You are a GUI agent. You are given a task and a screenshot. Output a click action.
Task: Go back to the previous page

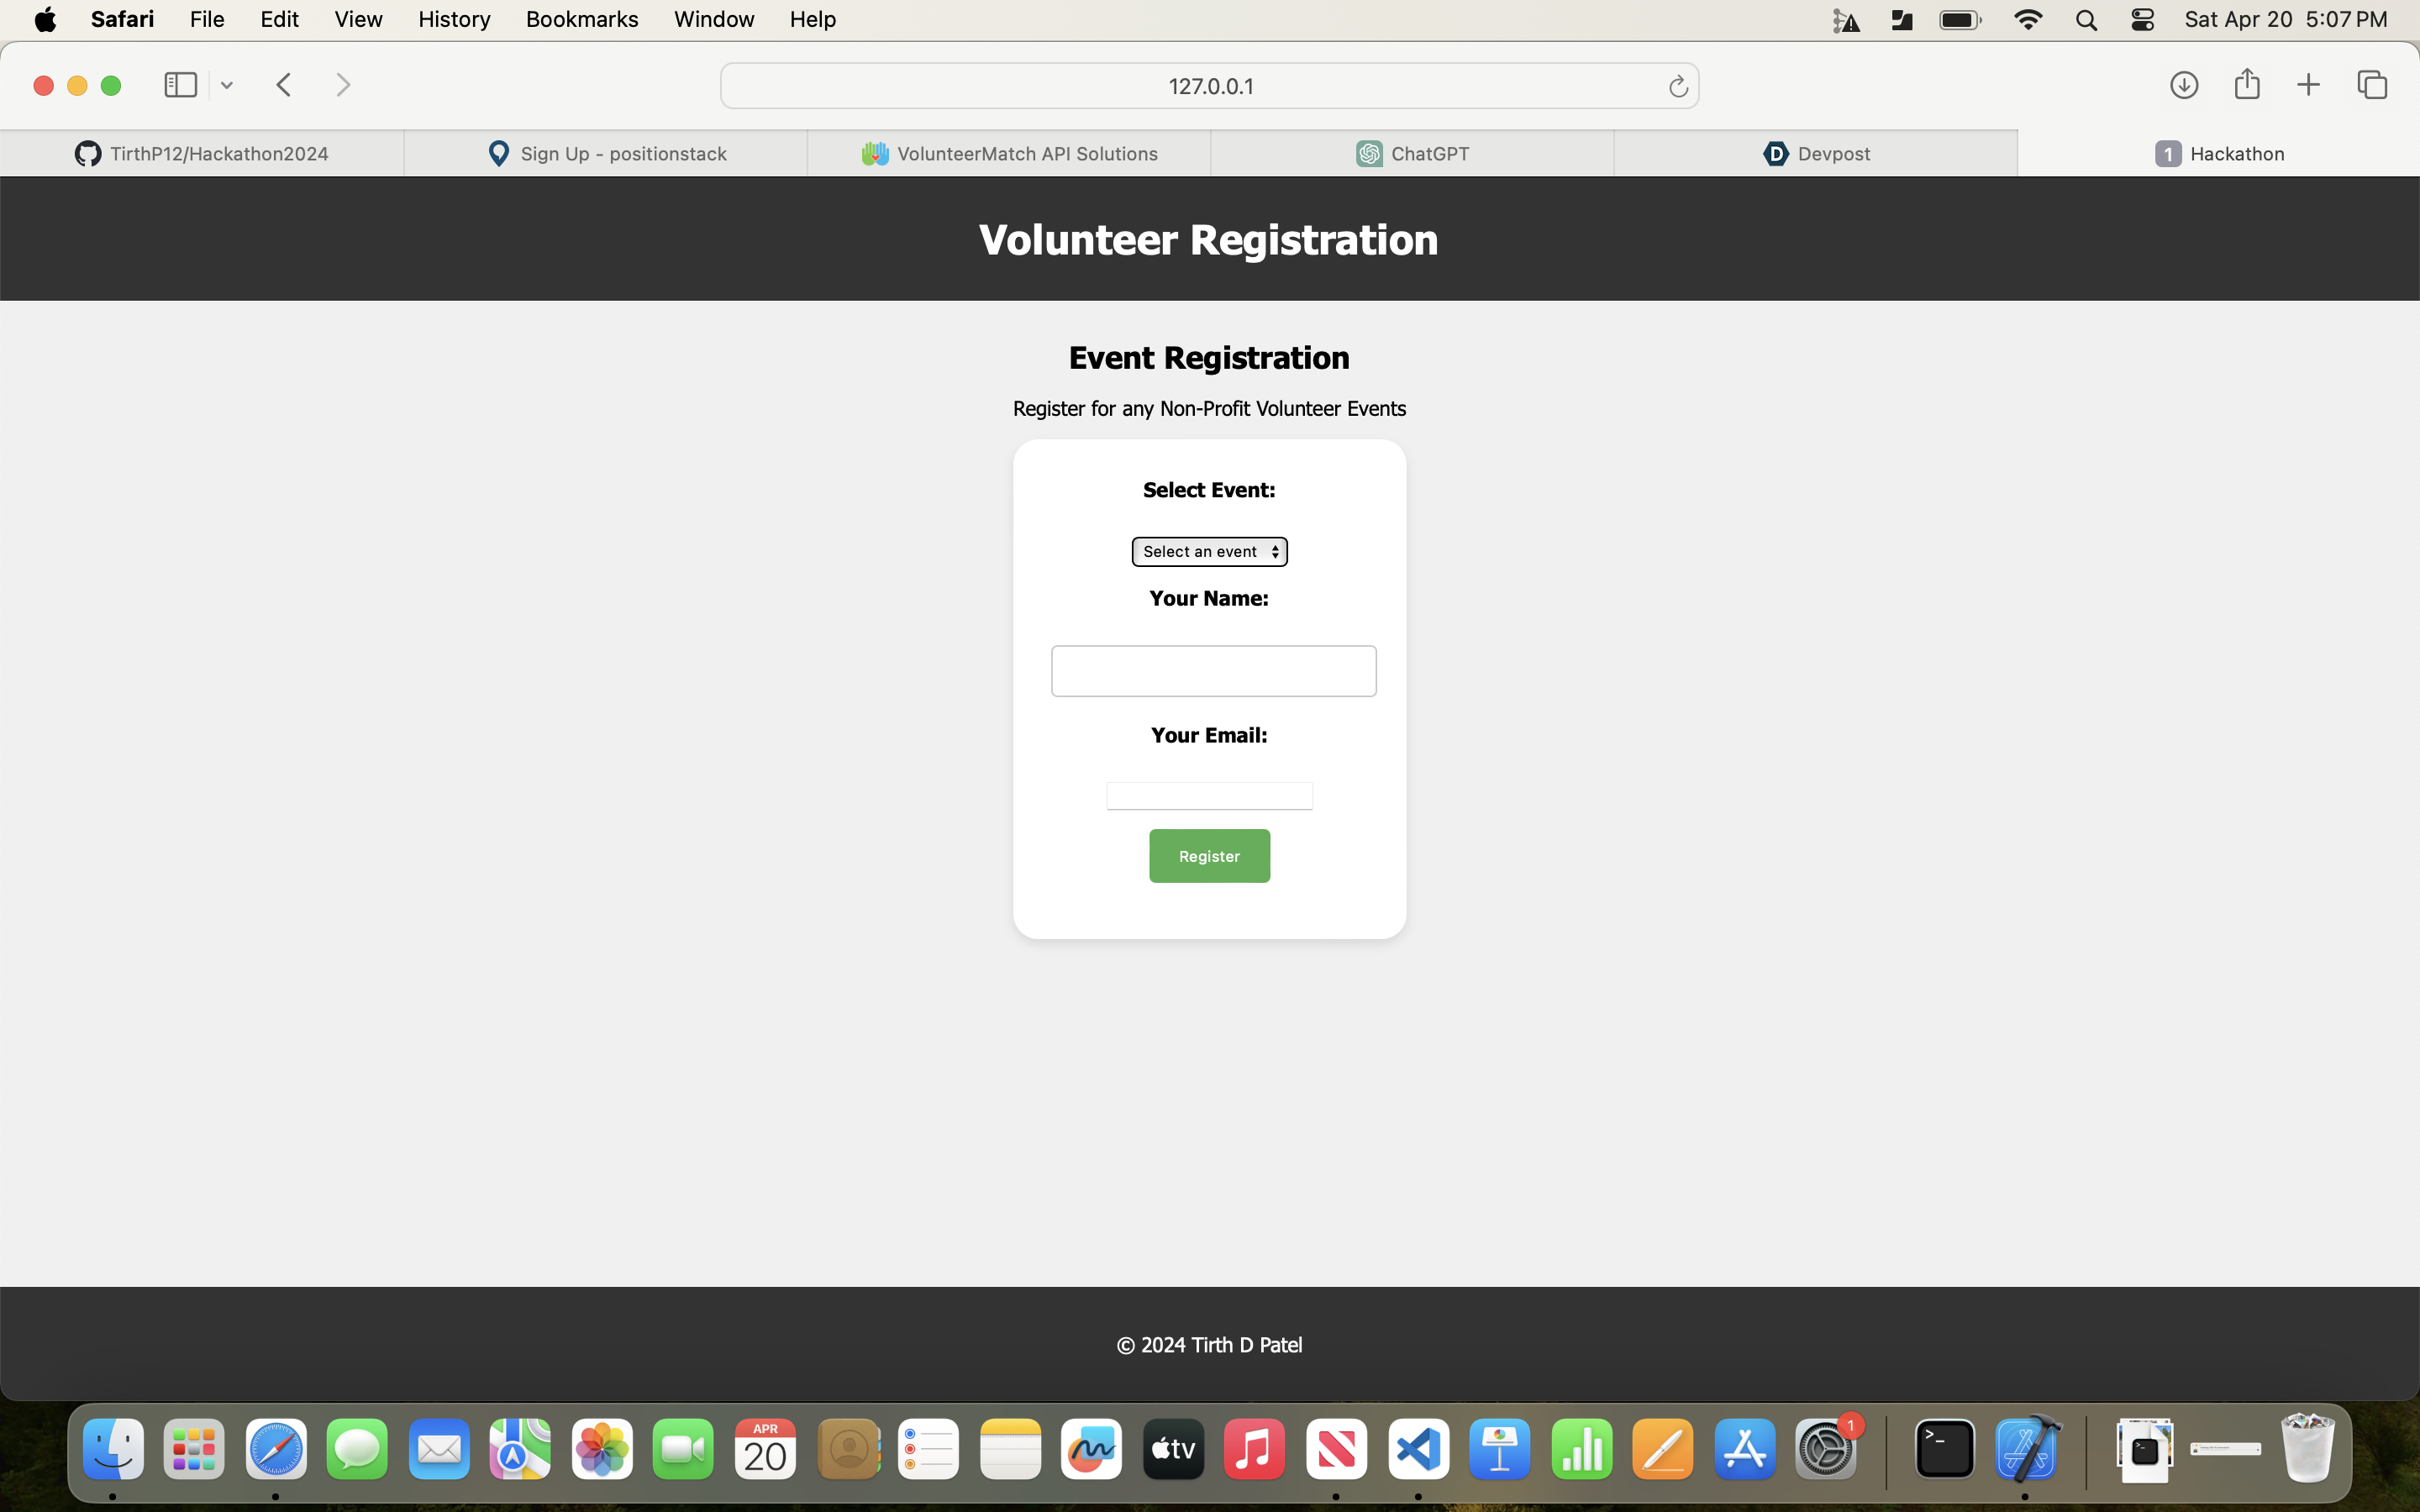[x=284, y=85]
